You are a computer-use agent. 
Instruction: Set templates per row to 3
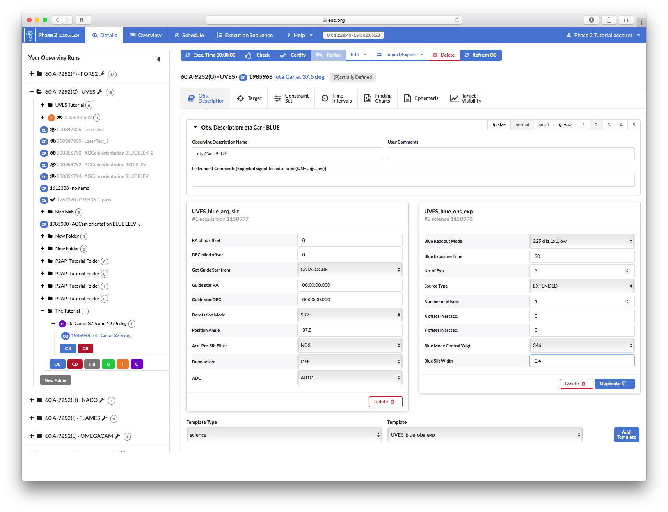click(608, 125)
